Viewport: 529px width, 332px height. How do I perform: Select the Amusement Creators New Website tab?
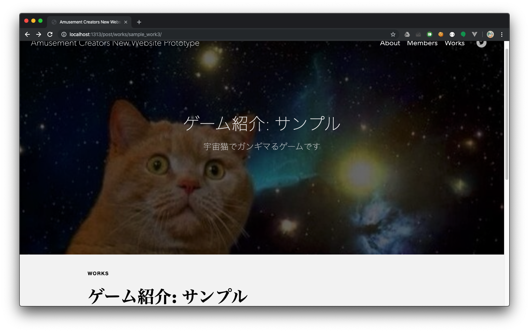pyautogui.click(x=89, y=22)
